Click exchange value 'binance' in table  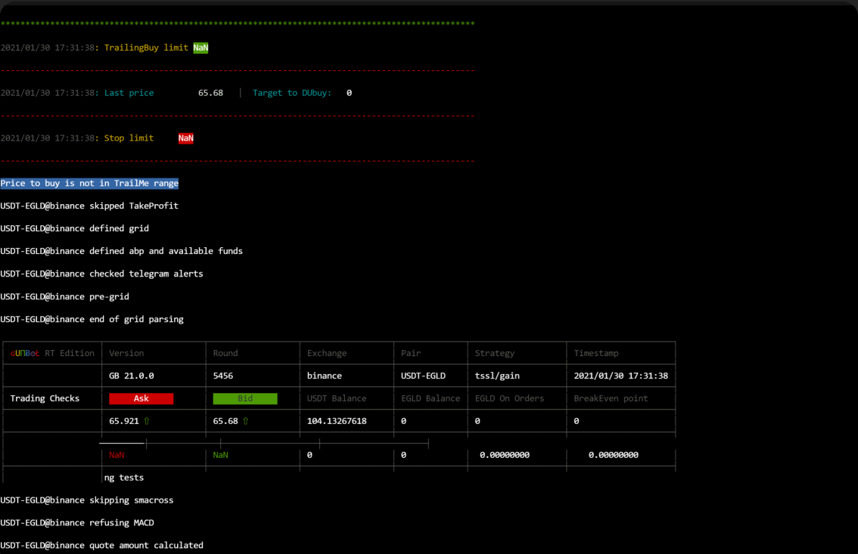click(x=325, y=376)
